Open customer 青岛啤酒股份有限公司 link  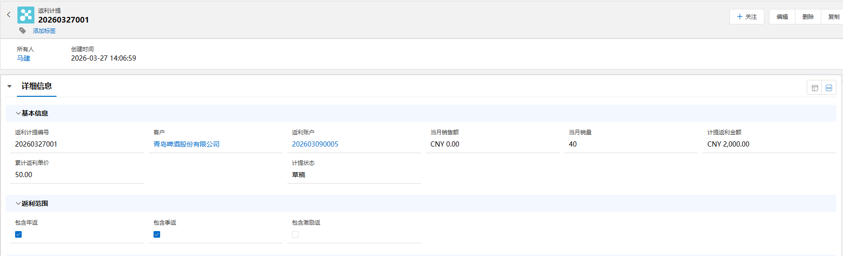(186, 144)
